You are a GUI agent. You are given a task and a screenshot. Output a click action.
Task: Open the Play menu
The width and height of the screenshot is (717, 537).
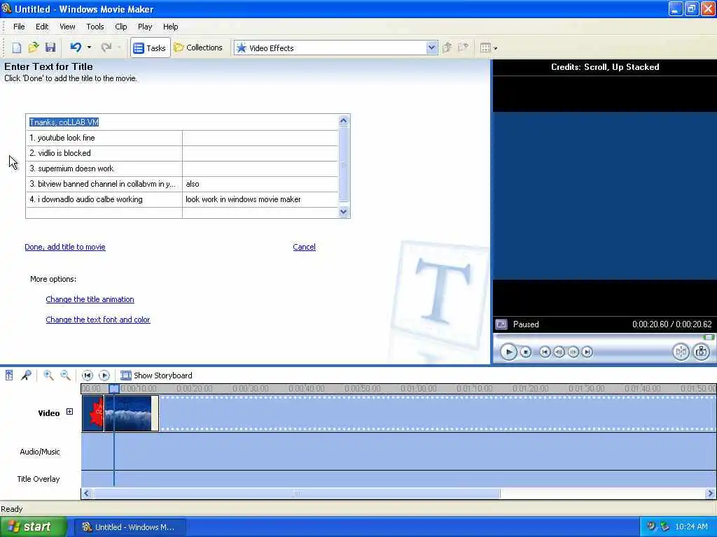145,27
